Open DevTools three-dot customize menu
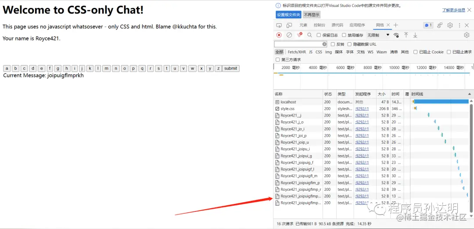 [x=460, y=25]
